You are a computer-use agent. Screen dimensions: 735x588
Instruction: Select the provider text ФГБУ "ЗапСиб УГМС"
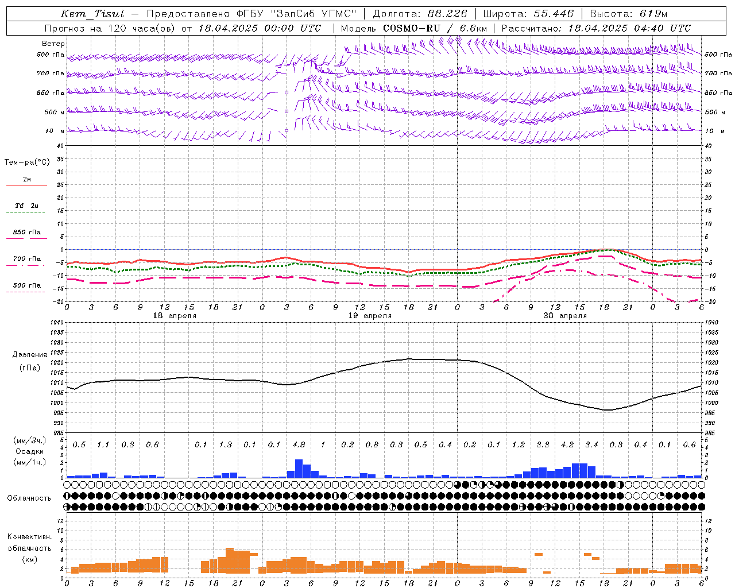[297, 14]
